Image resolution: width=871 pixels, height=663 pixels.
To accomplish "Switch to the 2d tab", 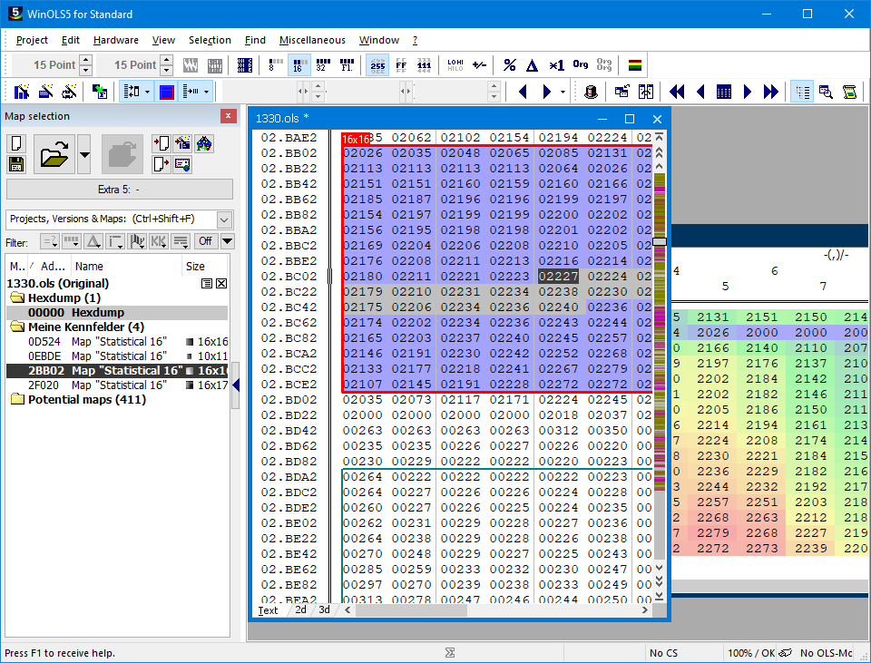I will coord(300,610).
